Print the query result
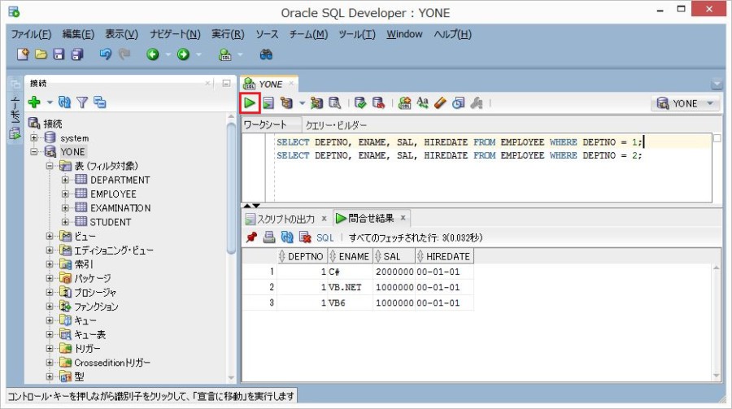This screenshot has height=409, width=732. click(269, 237)
